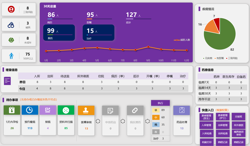Click the 9月 peak point on line chart
The width and height of the screenshot is (250, 146).
click(x=148, y=47)
